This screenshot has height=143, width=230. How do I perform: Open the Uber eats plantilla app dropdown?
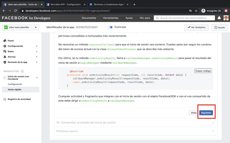click(21, 28)
